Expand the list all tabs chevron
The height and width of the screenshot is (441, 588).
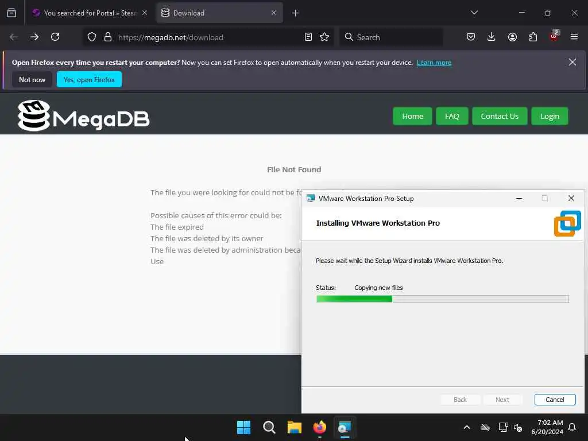click(x=474, y=13)
